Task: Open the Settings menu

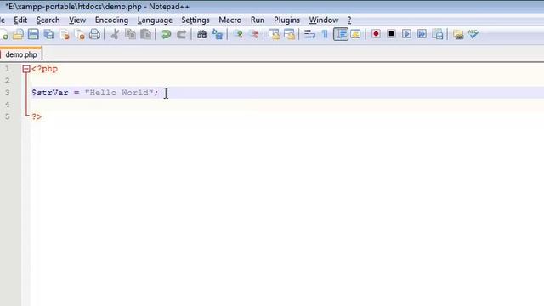Action: 195,20
